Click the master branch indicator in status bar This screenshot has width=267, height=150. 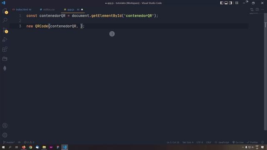[x=9, y=142]
